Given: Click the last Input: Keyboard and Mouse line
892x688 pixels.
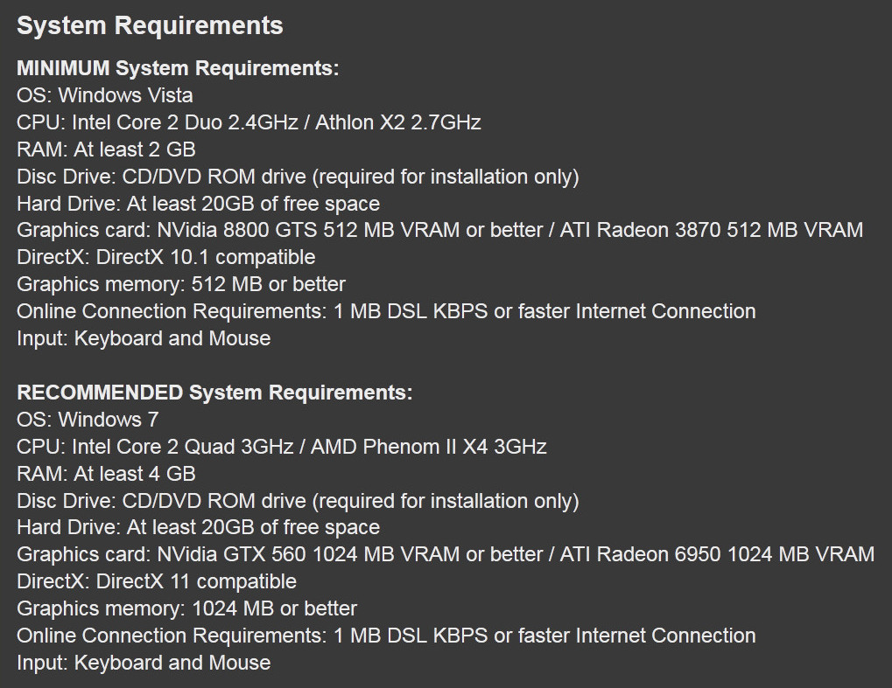Looking at the screenshot, I should tap(144, 663).
